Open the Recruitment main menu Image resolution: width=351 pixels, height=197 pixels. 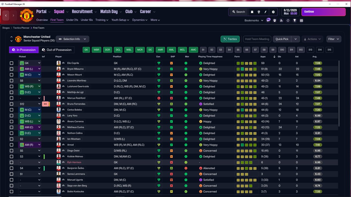click(x=84, y=11)
